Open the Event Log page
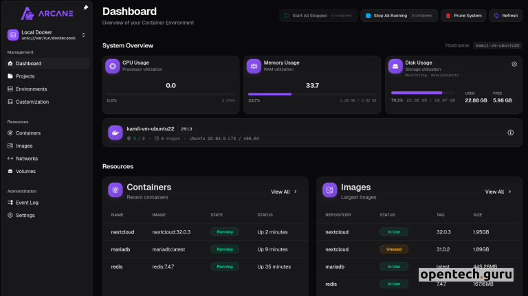 pyautogui.click(x=27, y=203)
